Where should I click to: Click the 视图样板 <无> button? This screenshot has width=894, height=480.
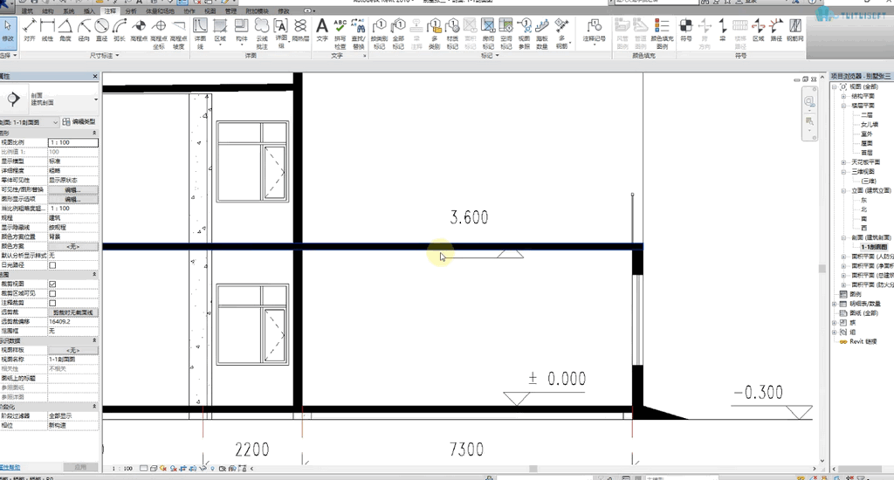73,350
